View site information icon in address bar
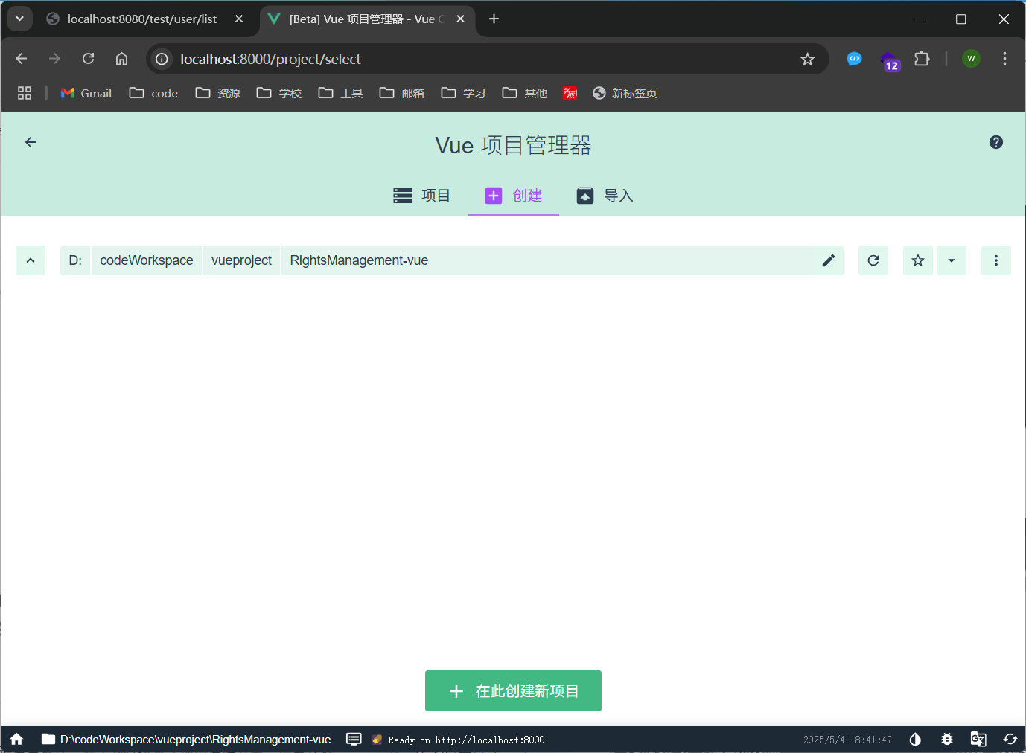This screenshot has width=1026, height=753. [x=162, y=59]
